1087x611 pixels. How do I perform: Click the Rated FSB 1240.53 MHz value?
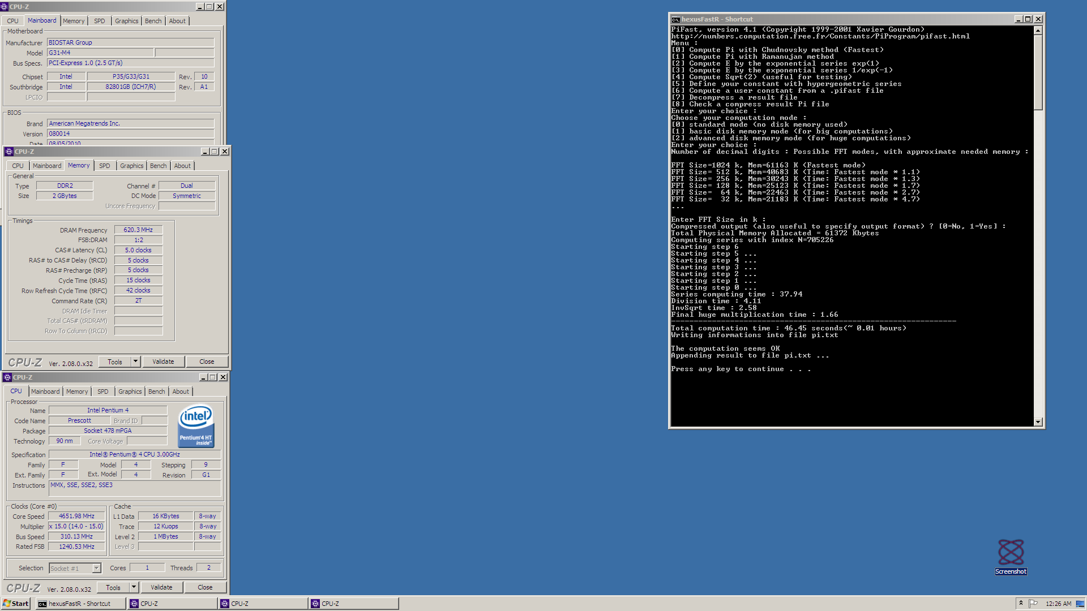(x=76, y=547)
